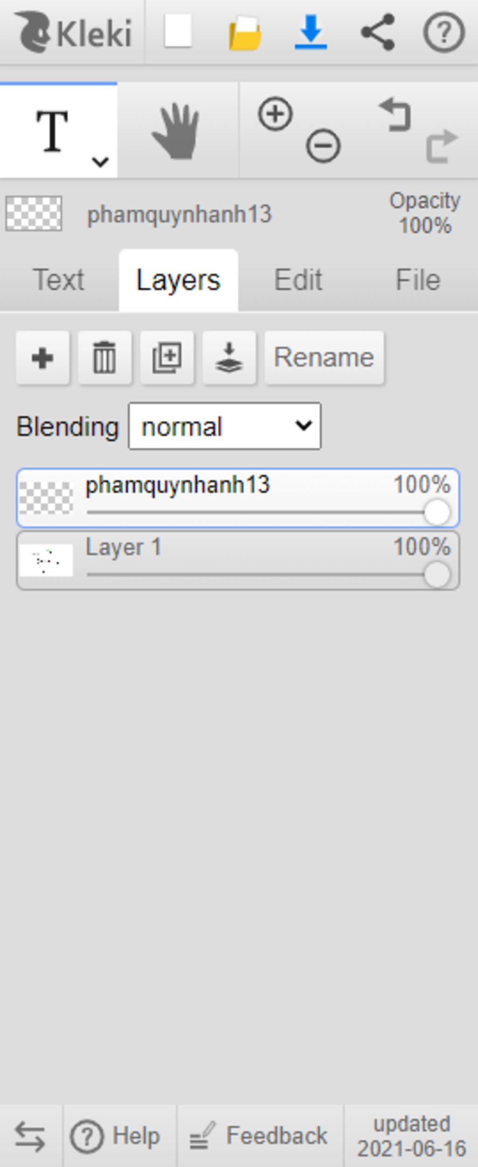Expand the Text tool chevron
The width and height of the screenshot is (478, 1167).
[100, 162]
